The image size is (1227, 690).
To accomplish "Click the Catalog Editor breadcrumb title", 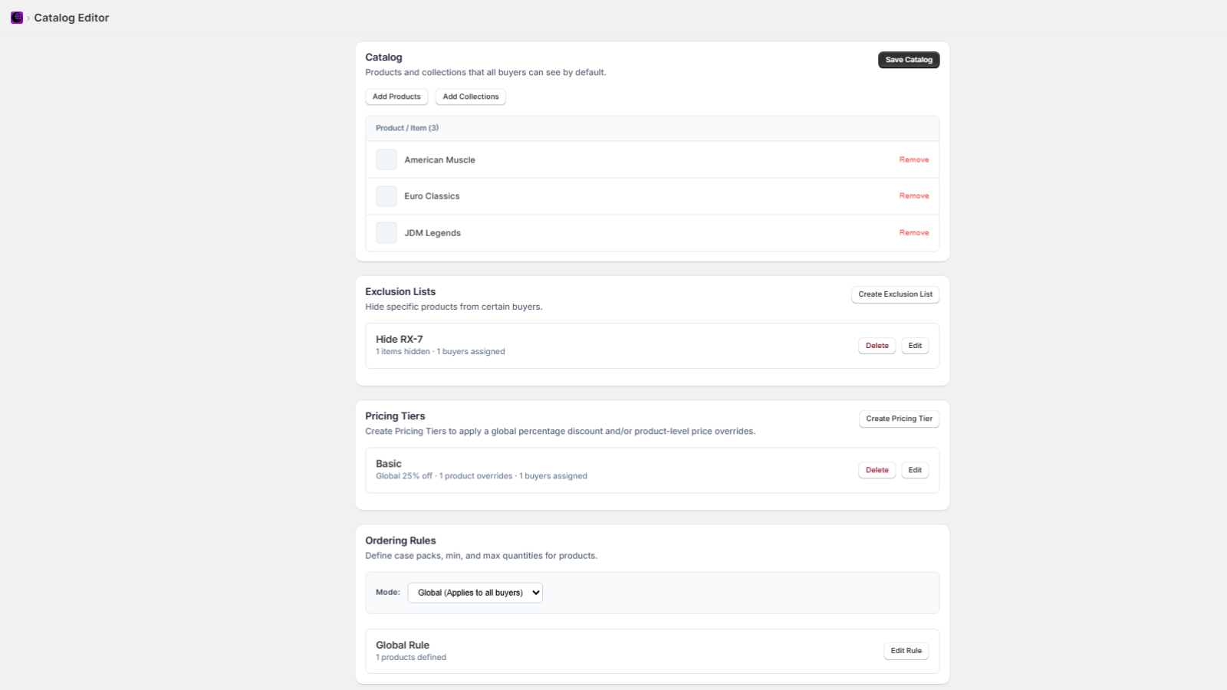I will [x=71, y=18].
